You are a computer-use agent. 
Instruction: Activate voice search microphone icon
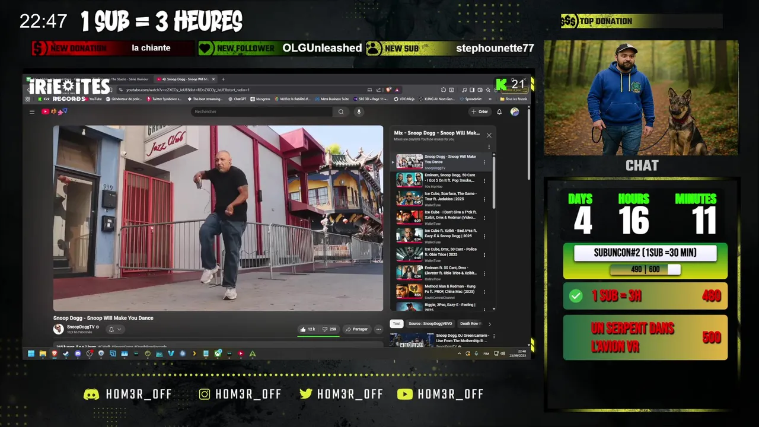[358, 111]
